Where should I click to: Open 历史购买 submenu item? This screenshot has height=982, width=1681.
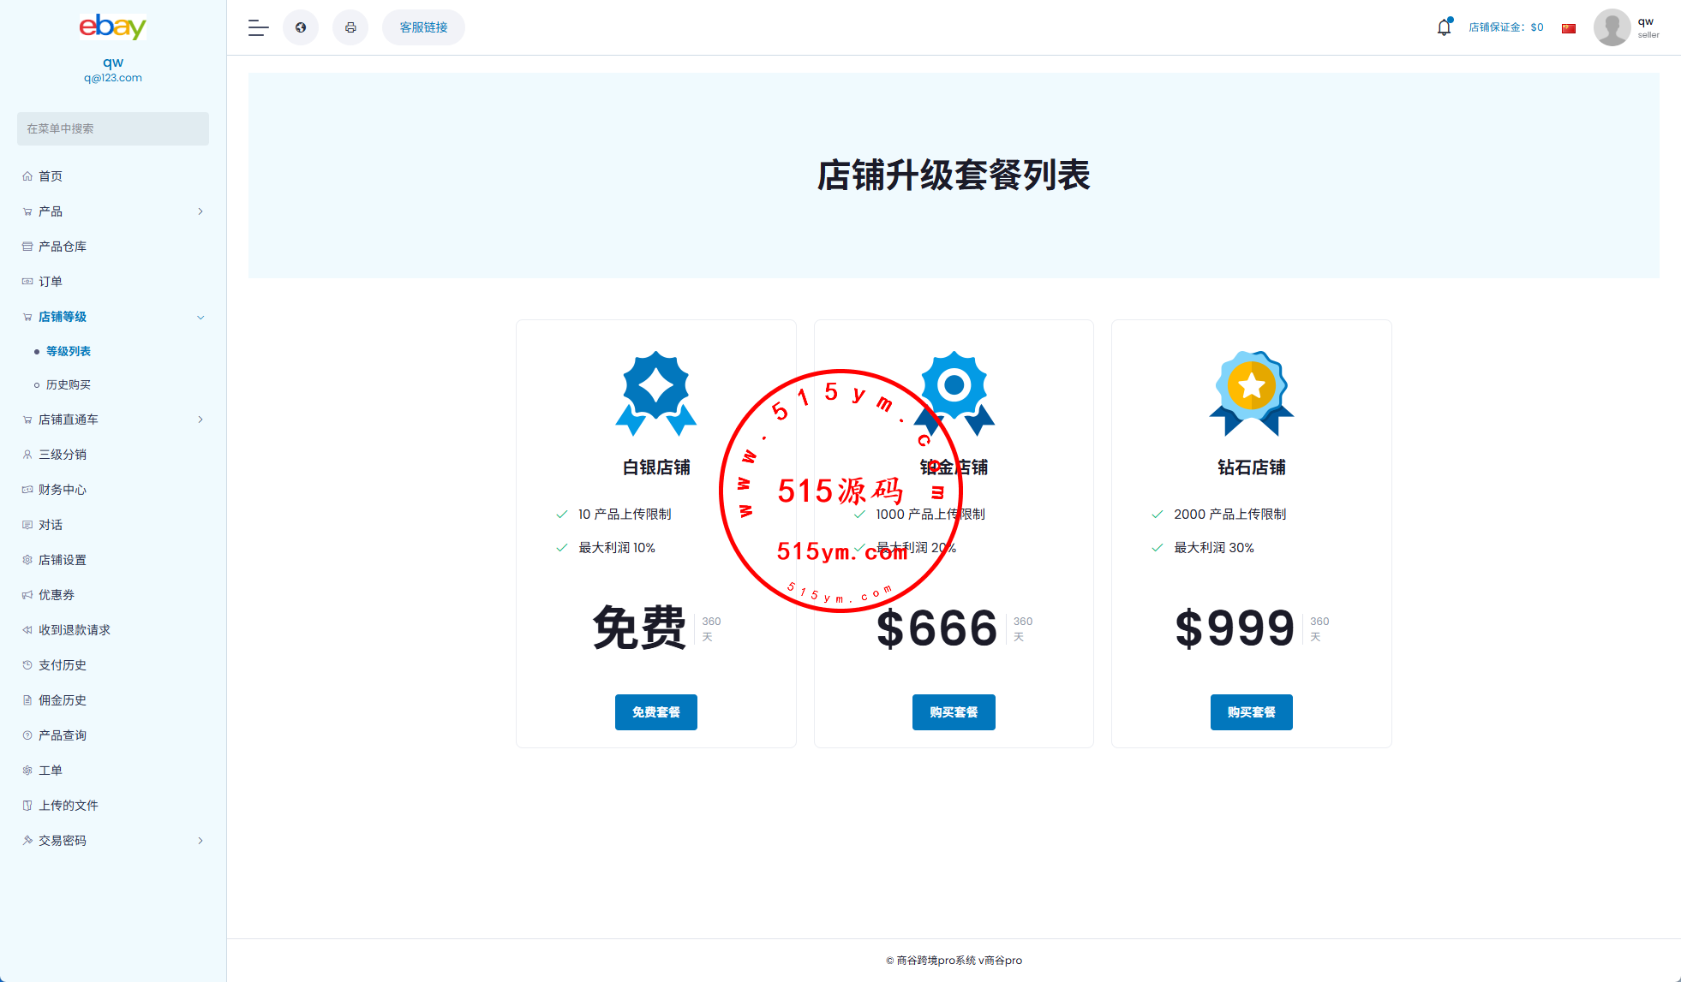coord(68,385)
